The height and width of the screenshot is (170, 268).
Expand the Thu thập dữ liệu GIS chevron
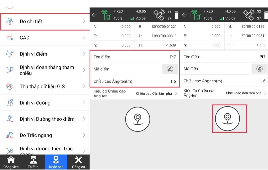pyautogui.click(x=84, y=86)
